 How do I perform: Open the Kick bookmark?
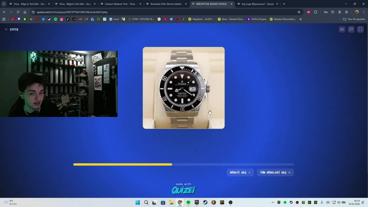tap(25, 19)
